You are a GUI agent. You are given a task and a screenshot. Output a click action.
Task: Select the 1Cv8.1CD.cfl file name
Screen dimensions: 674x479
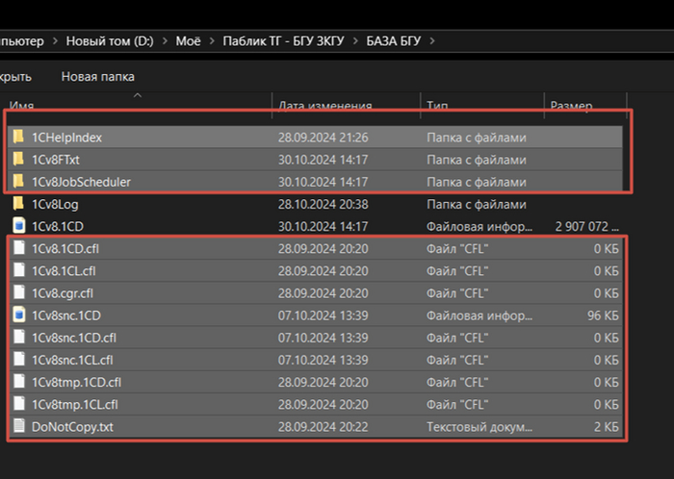[65, 248]
